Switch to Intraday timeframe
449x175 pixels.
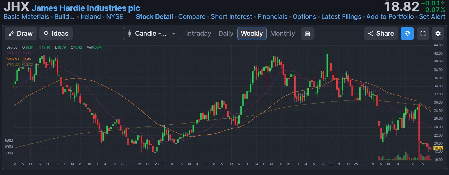(x=198, y=34)
